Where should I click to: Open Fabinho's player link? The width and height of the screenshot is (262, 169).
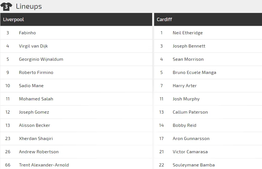[27, 33]
